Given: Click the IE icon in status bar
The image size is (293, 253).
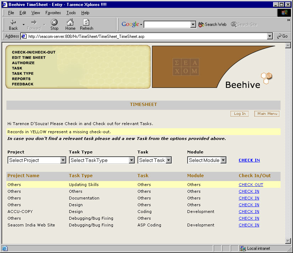Looking at the screenshot, I should [x=5, y=248].
